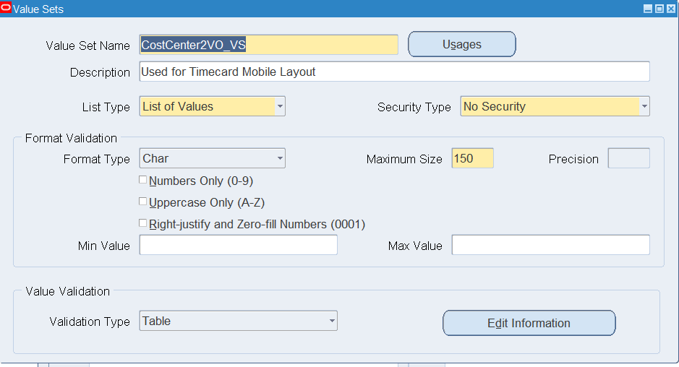Toggle Right-justify and Zero-fill Numbers checkbox
The height and width of the screenshot is (367, 679).
(142, 223)
